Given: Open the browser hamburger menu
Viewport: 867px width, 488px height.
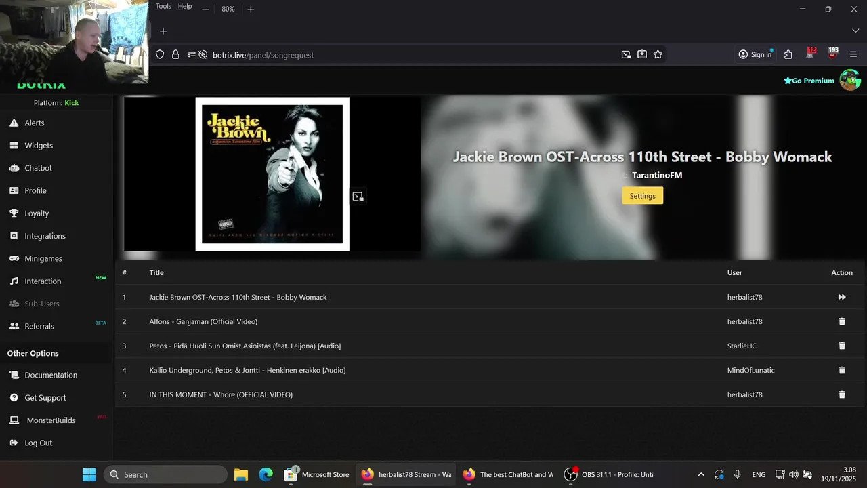Looking at the screenshot, I should tap(853, 55).
